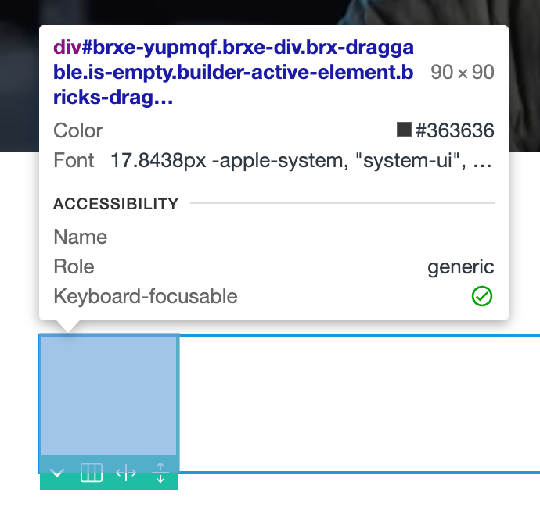Click the columns layout icon
The image size is (540, 525).
(92, 473)
